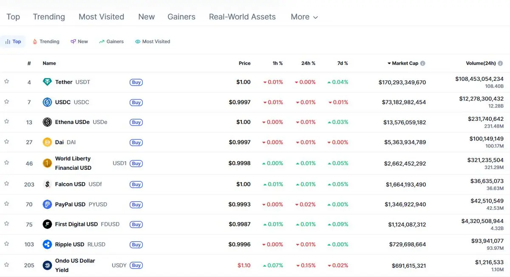Click the Ethena USDe coin logo
Screen dimensions: 510x277
tap(47, 122)
